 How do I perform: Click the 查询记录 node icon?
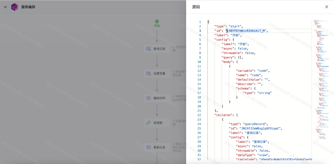(x=149, y=49)
